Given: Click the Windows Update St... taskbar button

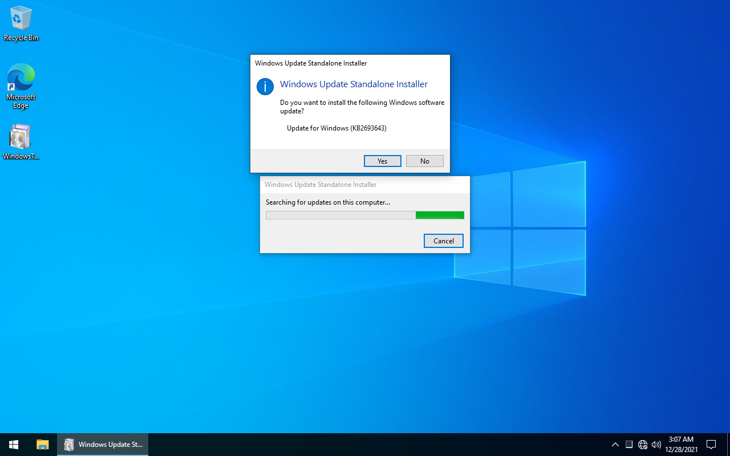Looking at the screenshot, I should coord(103,445).
